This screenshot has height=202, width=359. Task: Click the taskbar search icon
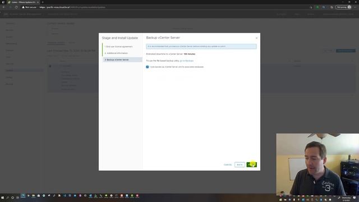(x=7, y=198)
